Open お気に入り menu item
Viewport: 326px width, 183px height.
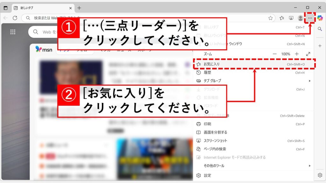pos(253,64)
